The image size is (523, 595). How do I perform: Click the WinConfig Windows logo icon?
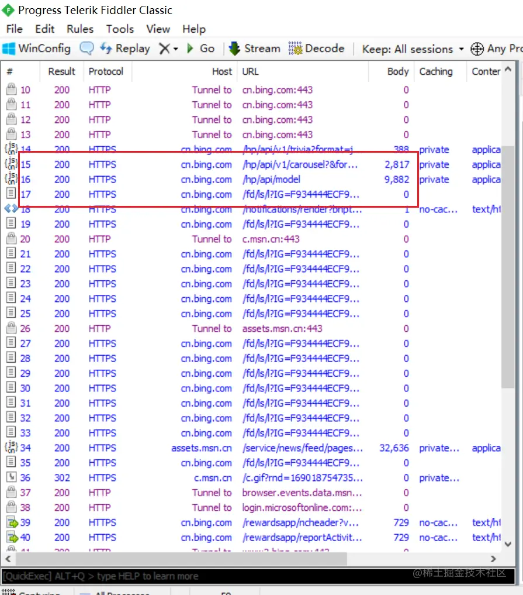(9, 49)
